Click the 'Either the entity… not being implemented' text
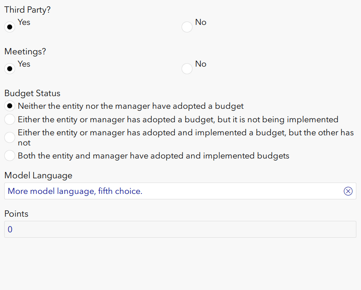The image size is (361, 290). point(178,120)
